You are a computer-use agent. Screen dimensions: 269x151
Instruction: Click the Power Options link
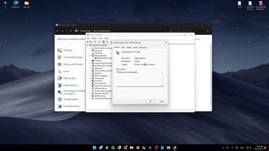(70, 85)
